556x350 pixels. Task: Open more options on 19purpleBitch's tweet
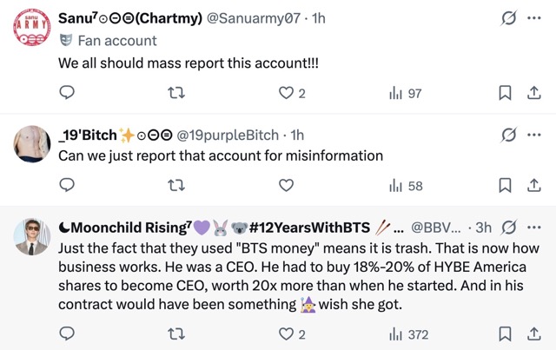pos(533,134)
